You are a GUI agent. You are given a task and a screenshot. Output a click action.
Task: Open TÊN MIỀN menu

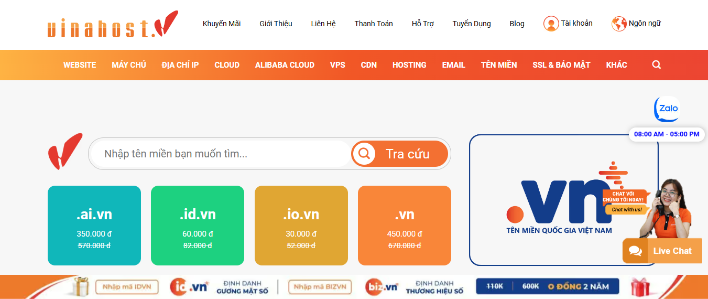tap(499, 65)
